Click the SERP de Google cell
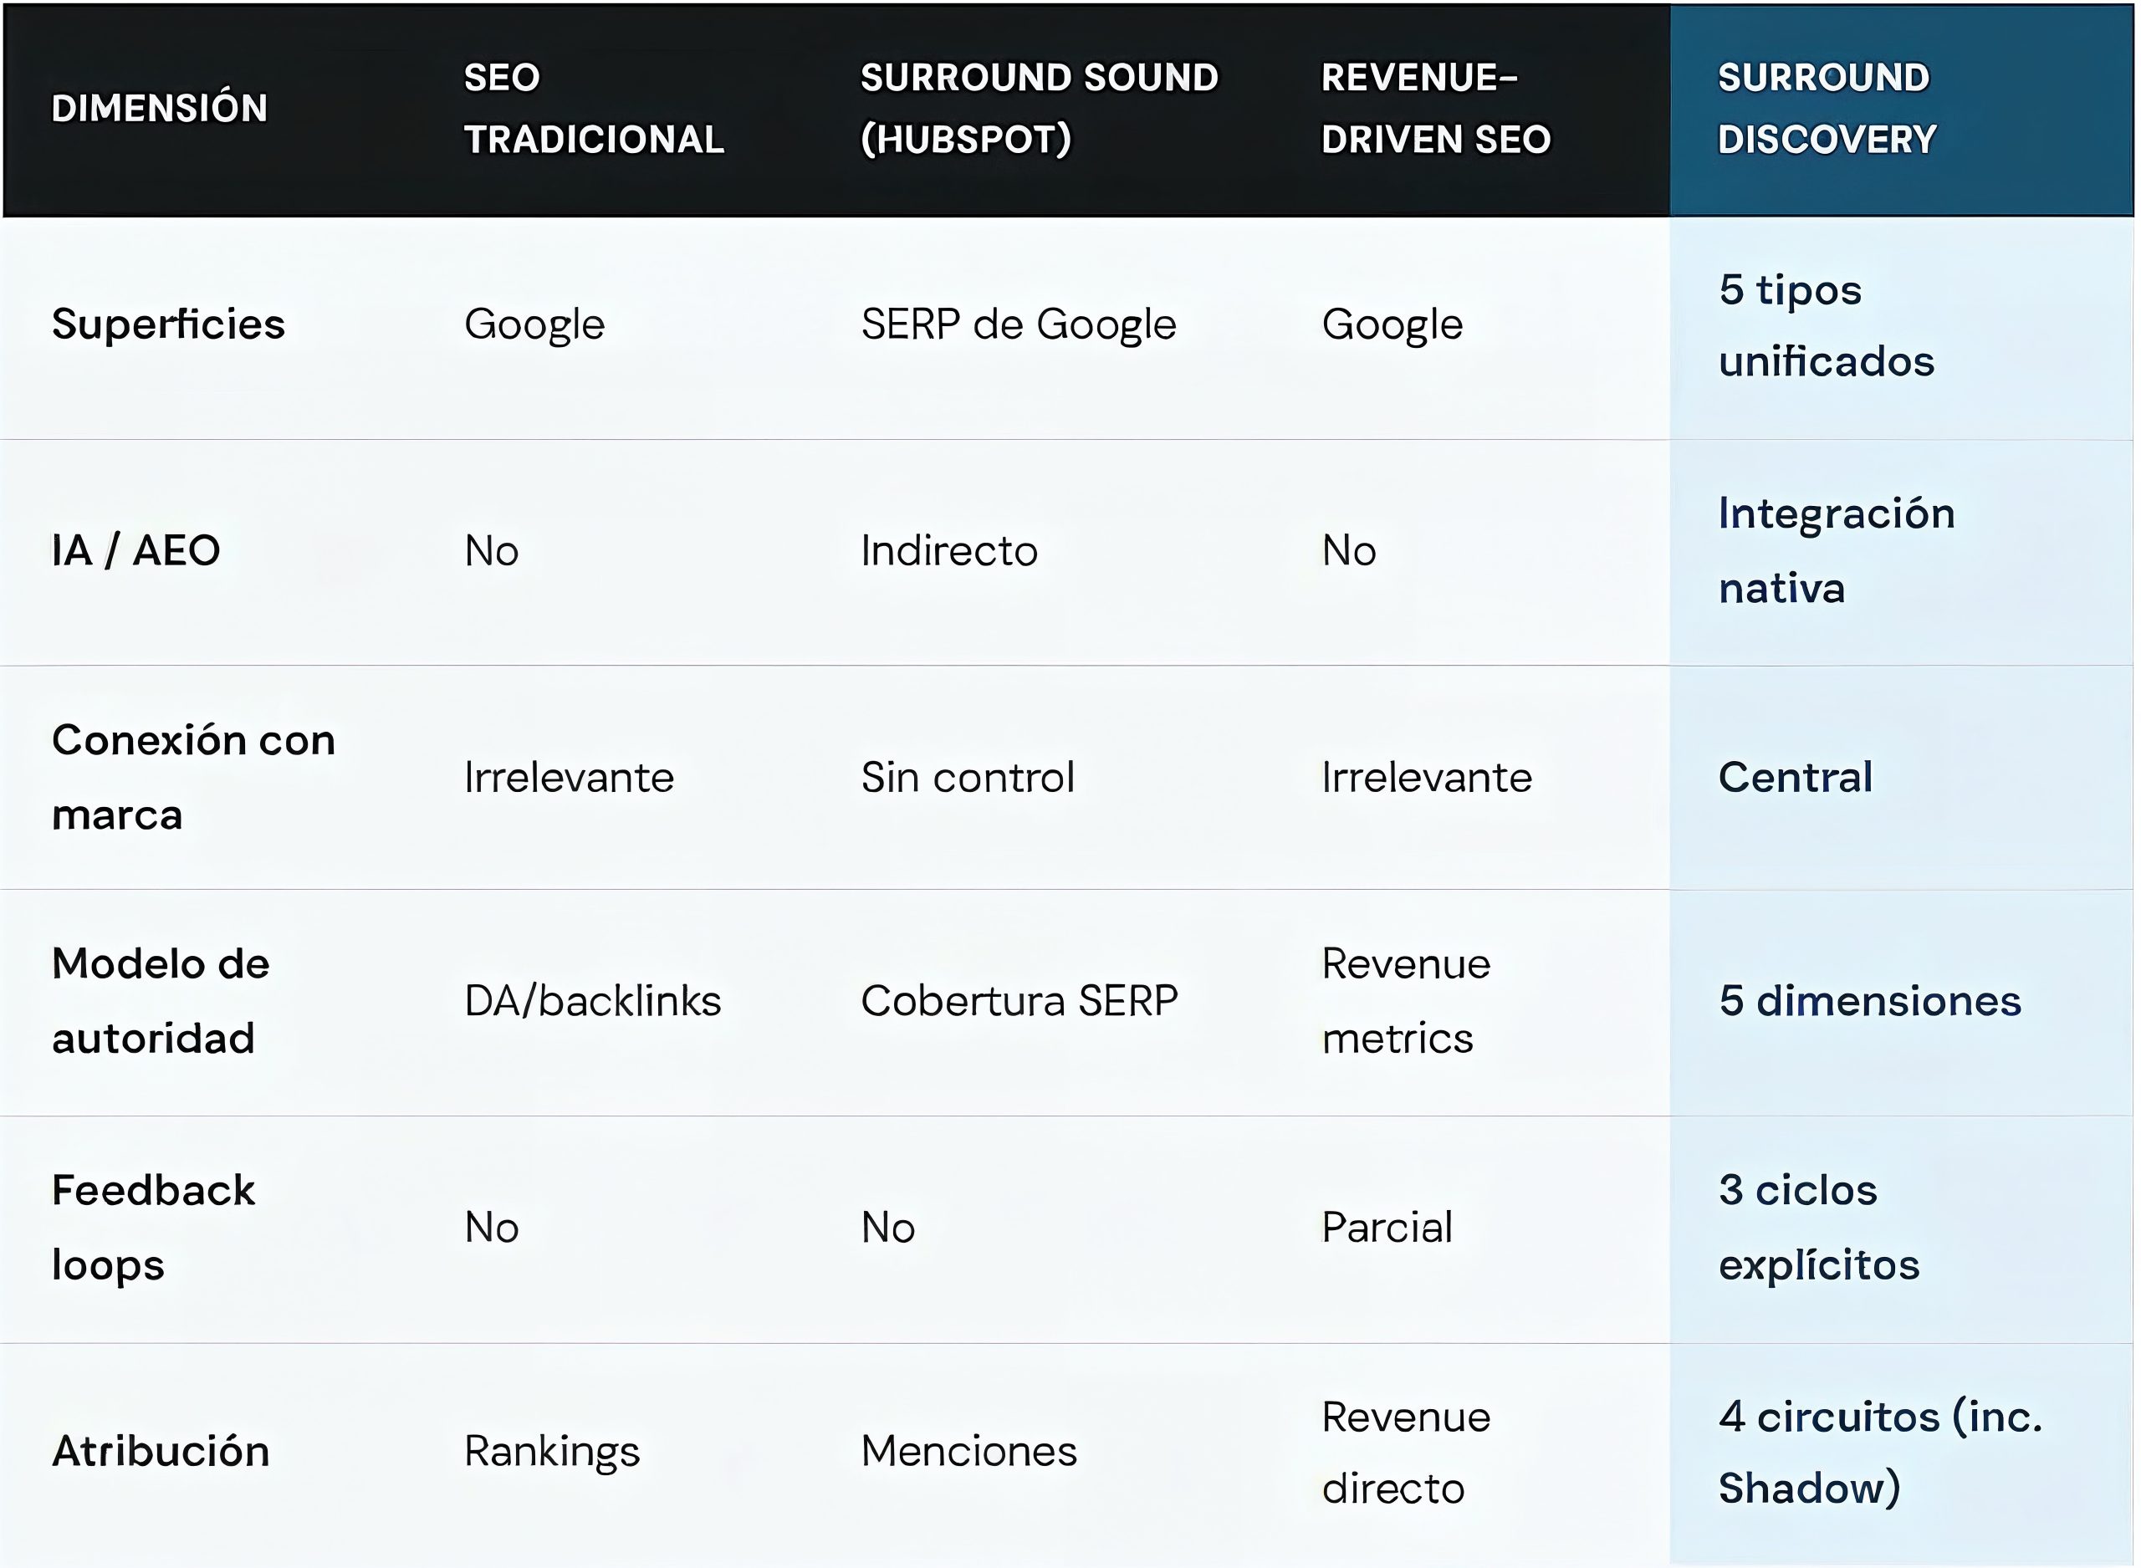 tap(1019, 324)
